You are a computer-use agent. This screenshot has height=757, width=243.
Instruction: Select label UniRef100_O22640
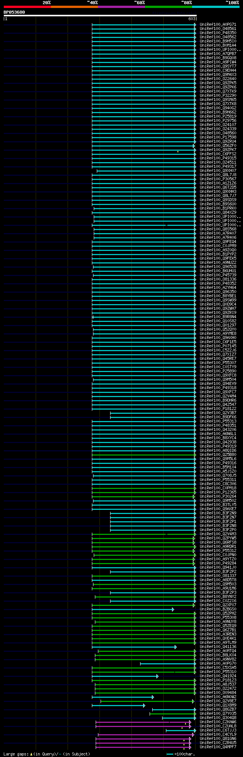pos(218,79)
